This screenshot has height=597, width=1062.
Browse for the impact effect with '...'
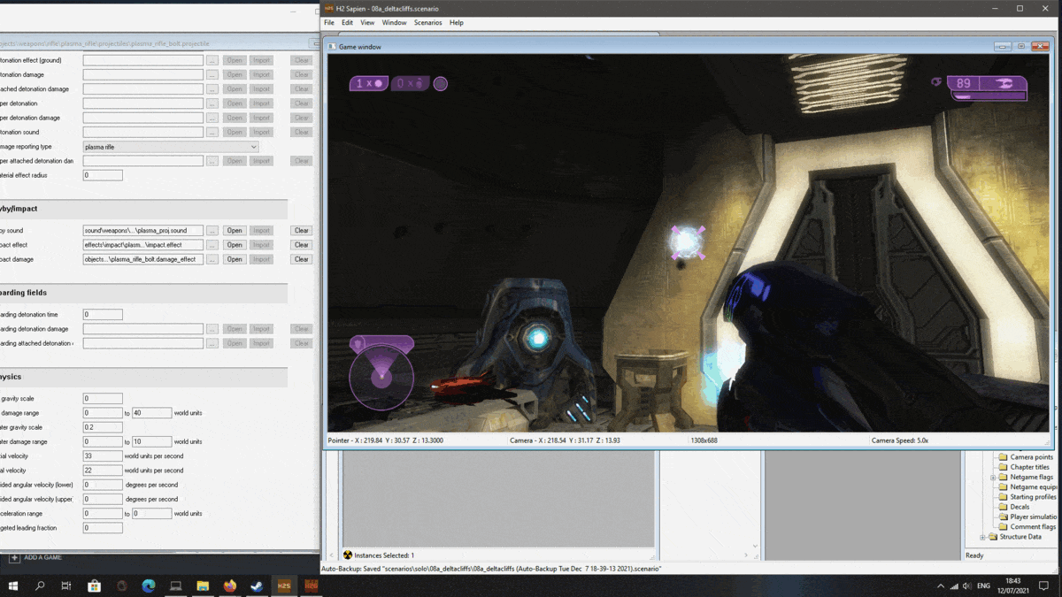(x=212, y=245)
